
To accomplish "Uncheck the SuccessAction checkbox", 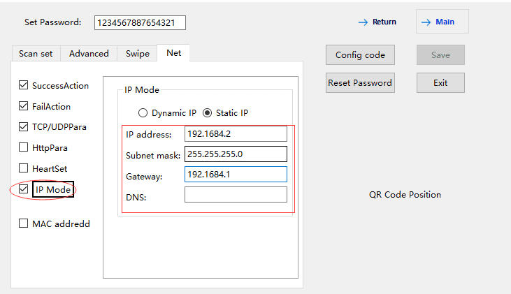I will (24, 86).
